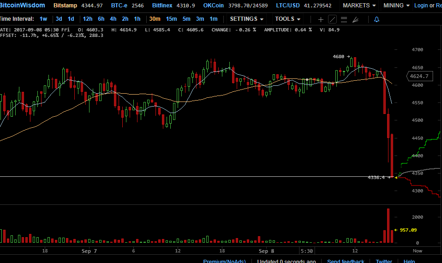
Task: Switch time interval to 15m
Action: pyautogui.click(x=171, y=19)
